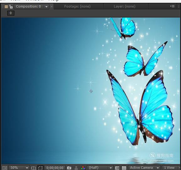Open the 50% magnification dropdown
181x170 pixels.
[x=19, y=168]
